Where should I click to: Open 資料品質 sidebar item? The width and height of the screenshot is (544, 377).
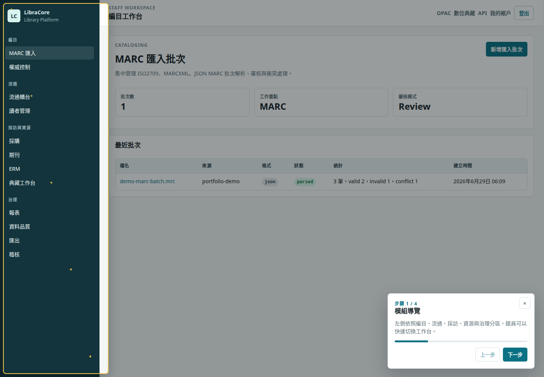click(x=49, y=227)
